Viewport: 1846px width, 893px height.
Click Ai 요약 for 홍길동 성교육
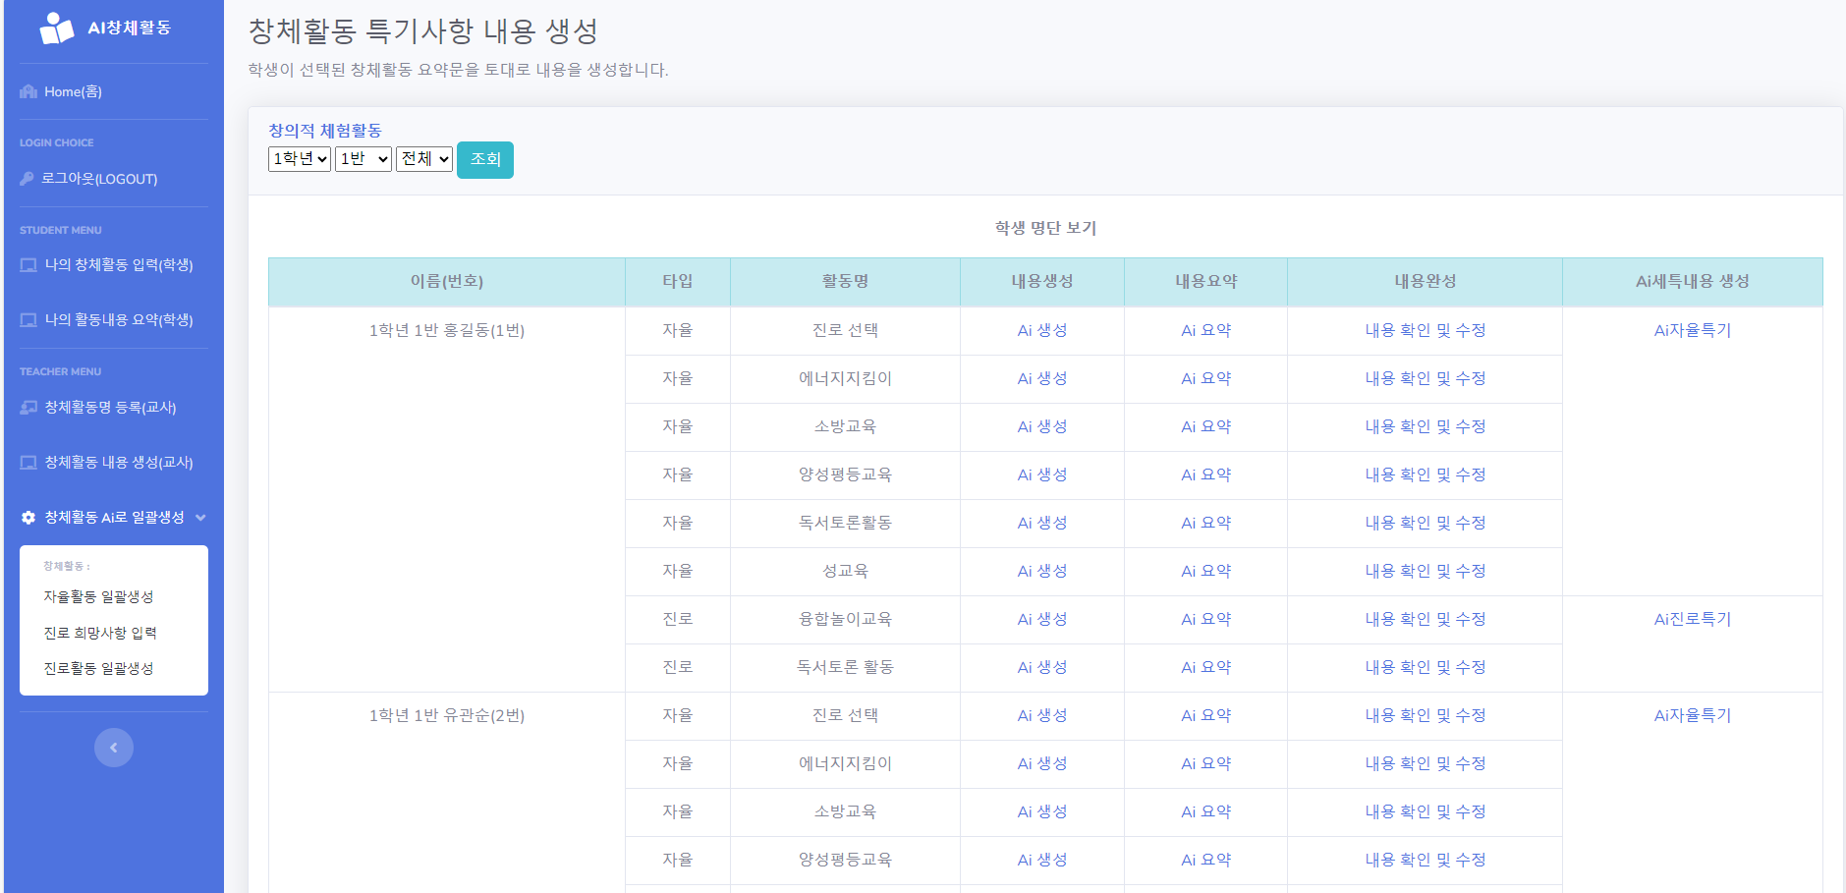click(1206, 572)
